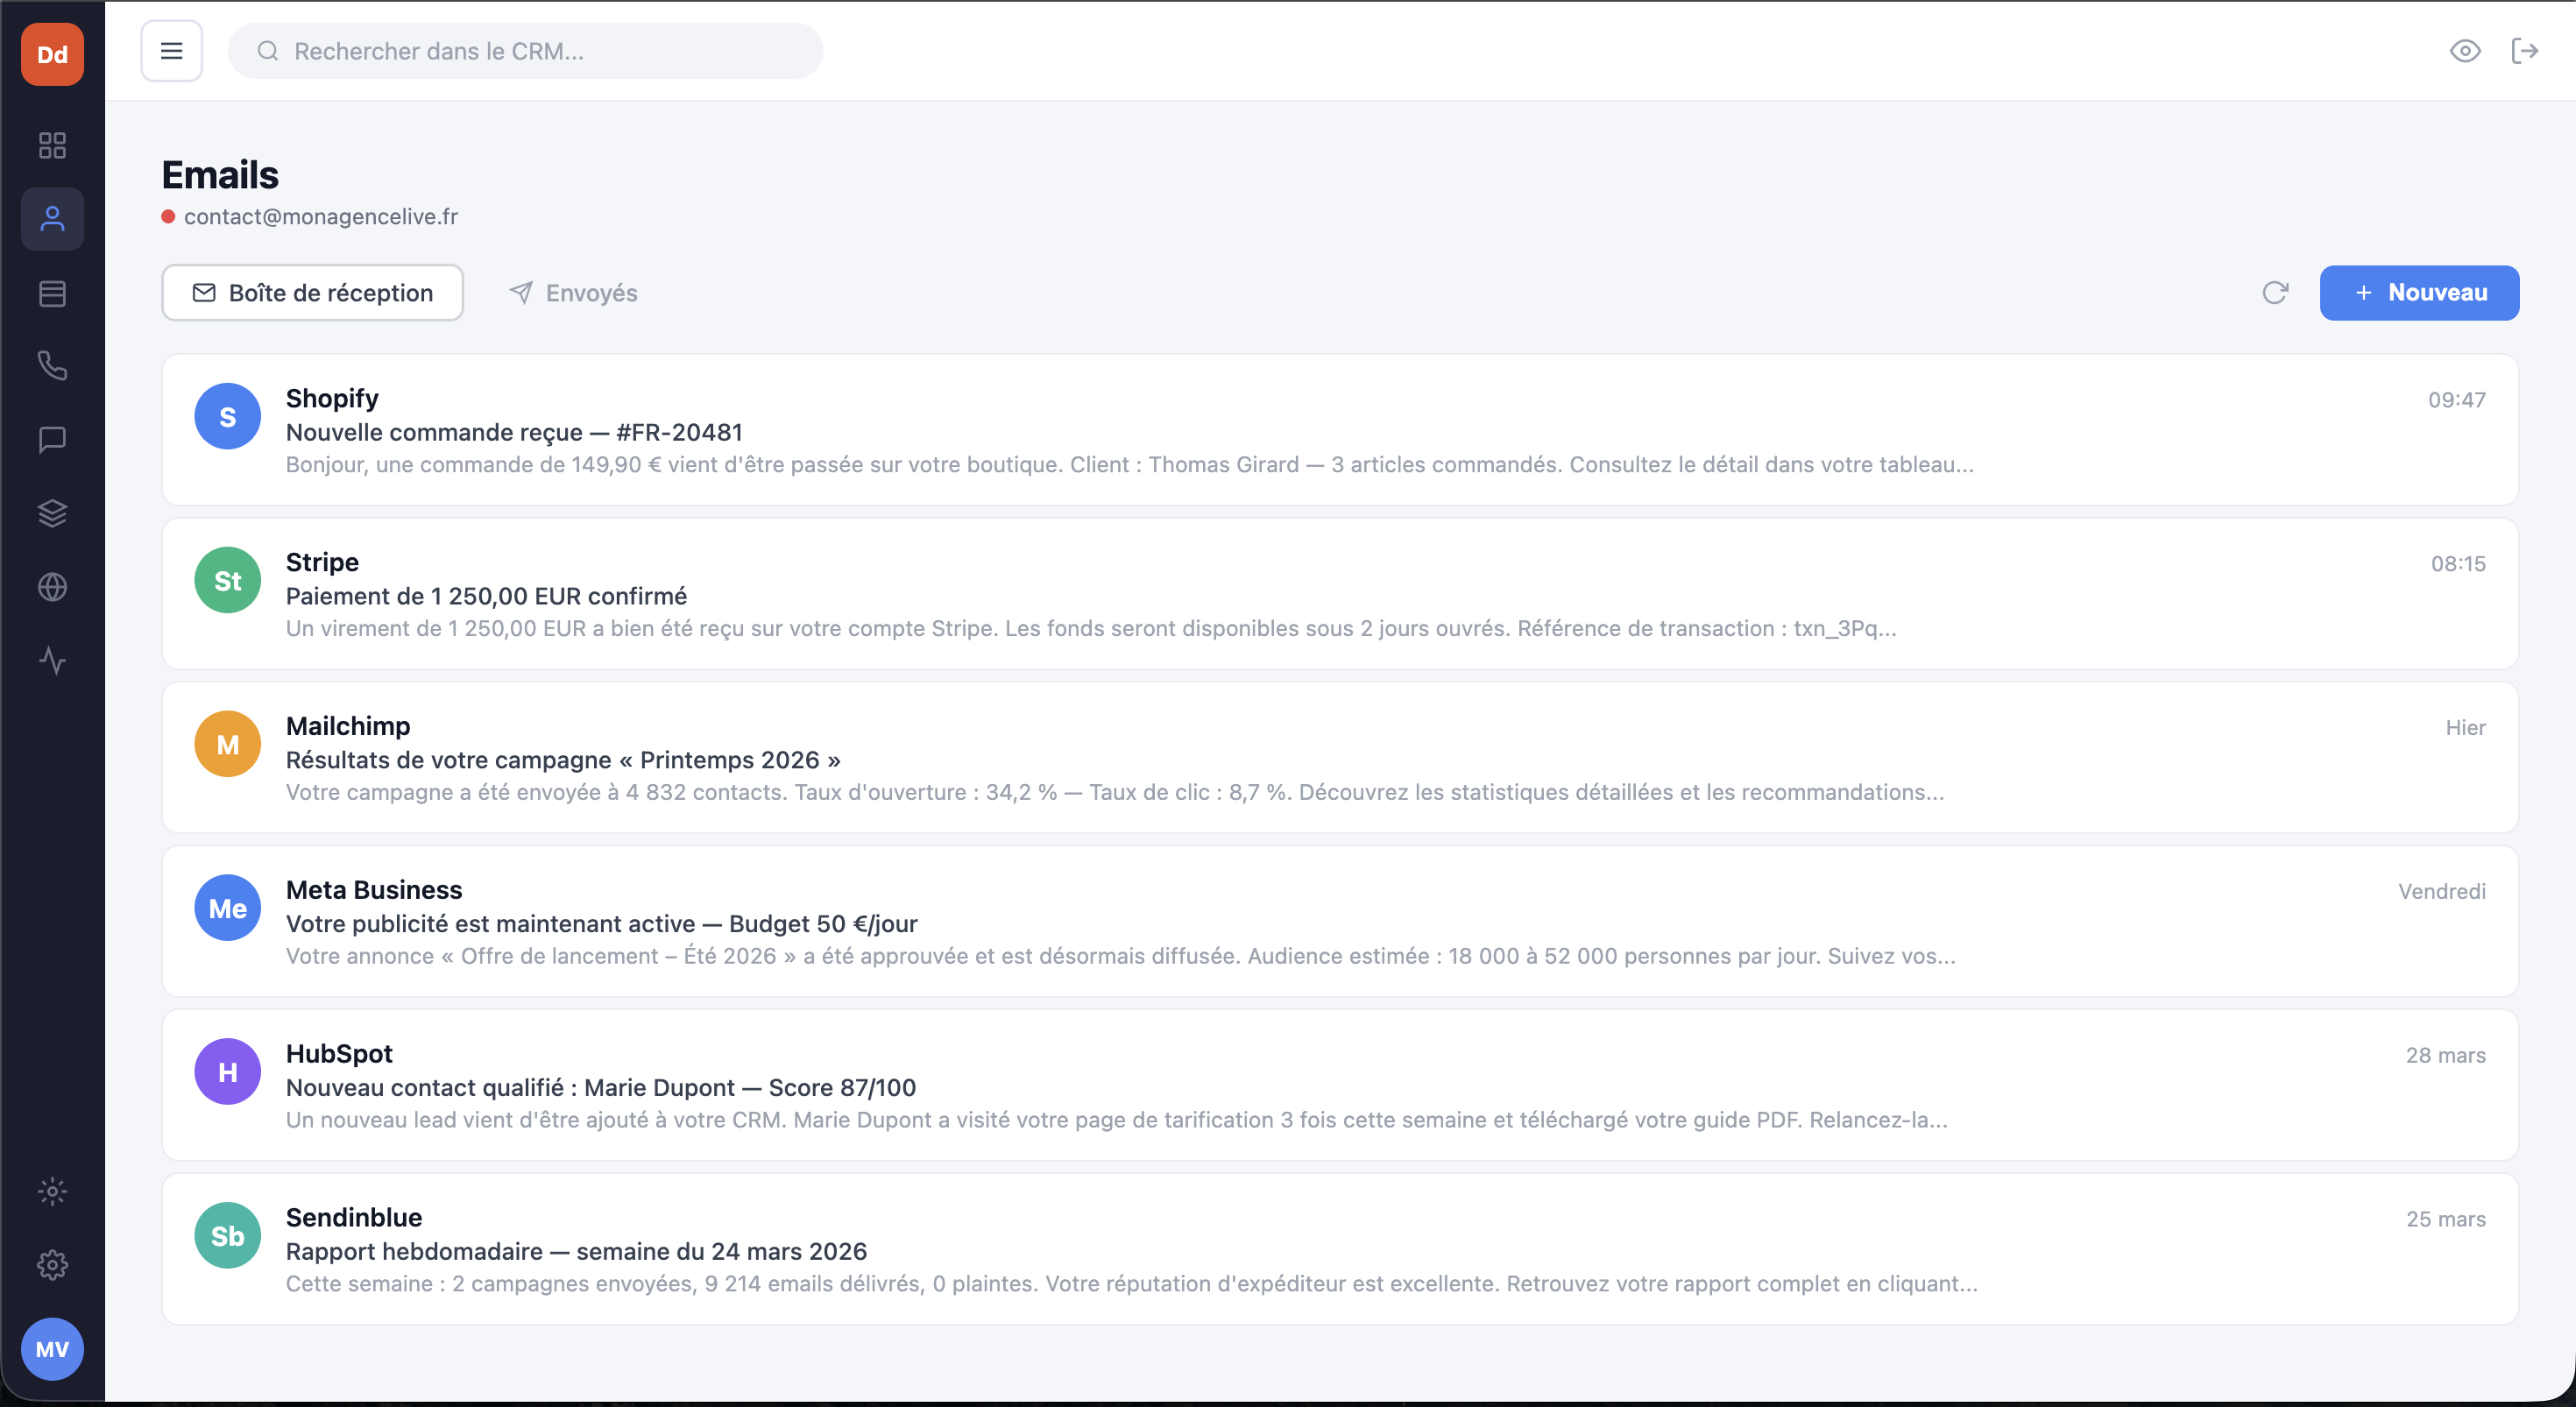2576x1407 pixels.
Task: Click the Meta Business sender name
Action: click(374, 890)
